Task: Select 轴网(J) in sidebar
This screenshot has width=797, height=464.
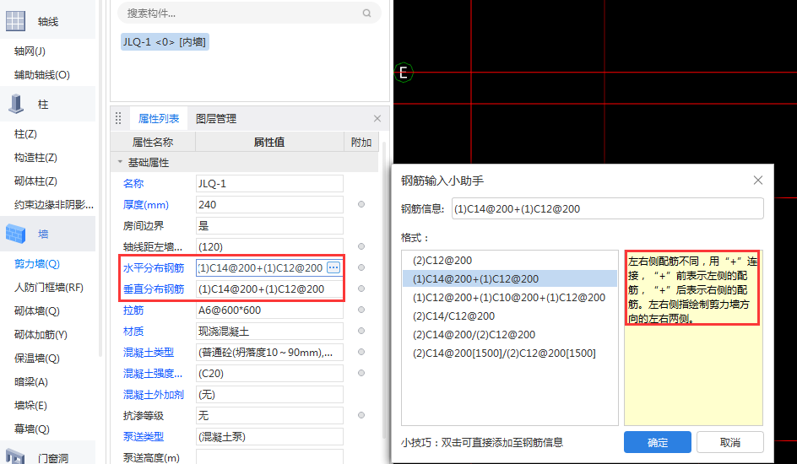Action: coord(30,51)
